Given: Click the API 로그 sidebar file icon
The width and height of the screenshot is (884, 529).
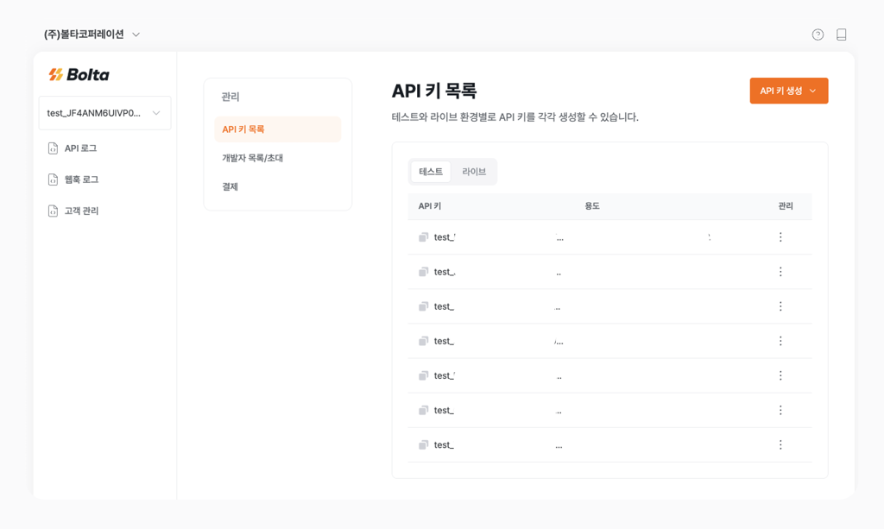Looking at the screenshot, I should tap(53, 148).
